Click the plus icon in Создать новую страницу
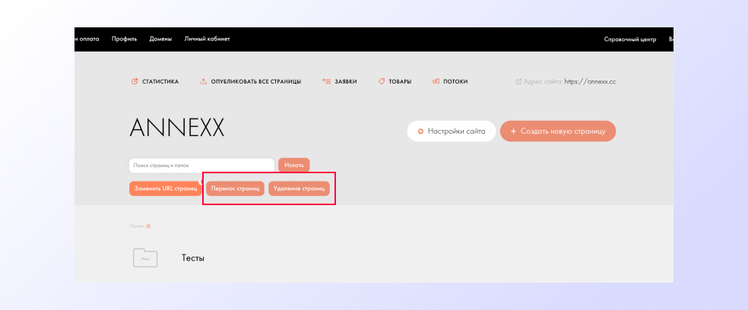748x310 pixels. [514, 131]
